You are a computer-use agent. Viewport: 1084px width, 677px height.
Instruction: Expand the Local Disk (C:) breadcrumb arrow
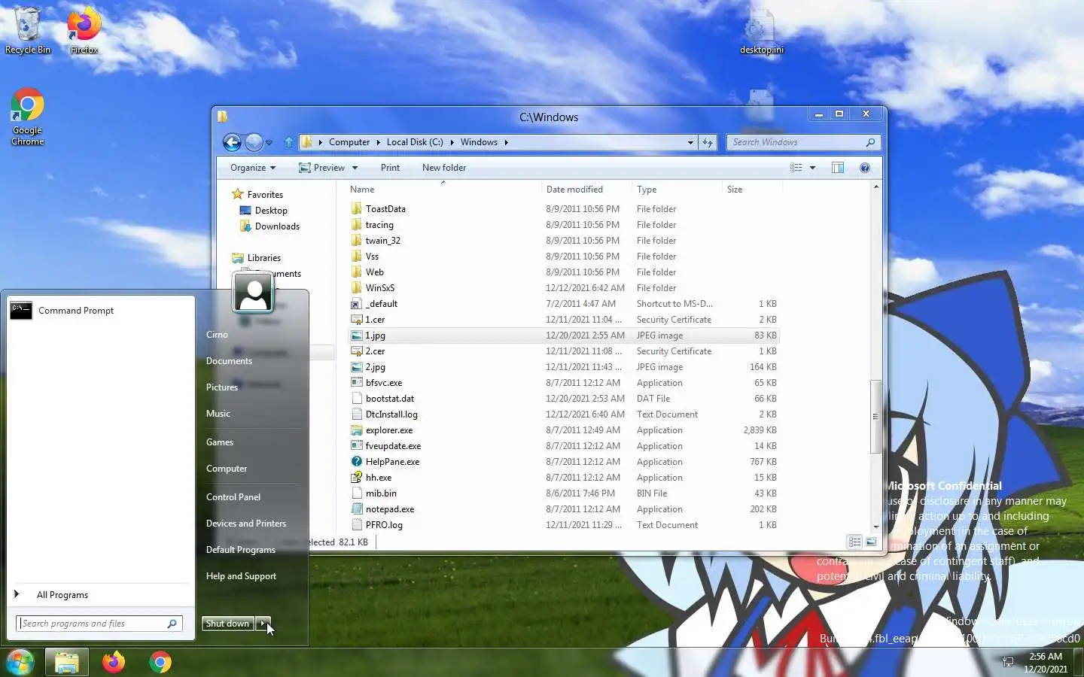click(452, 142)
